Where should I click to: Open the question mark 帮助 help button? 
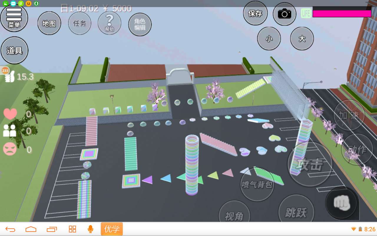click(109, 23)
